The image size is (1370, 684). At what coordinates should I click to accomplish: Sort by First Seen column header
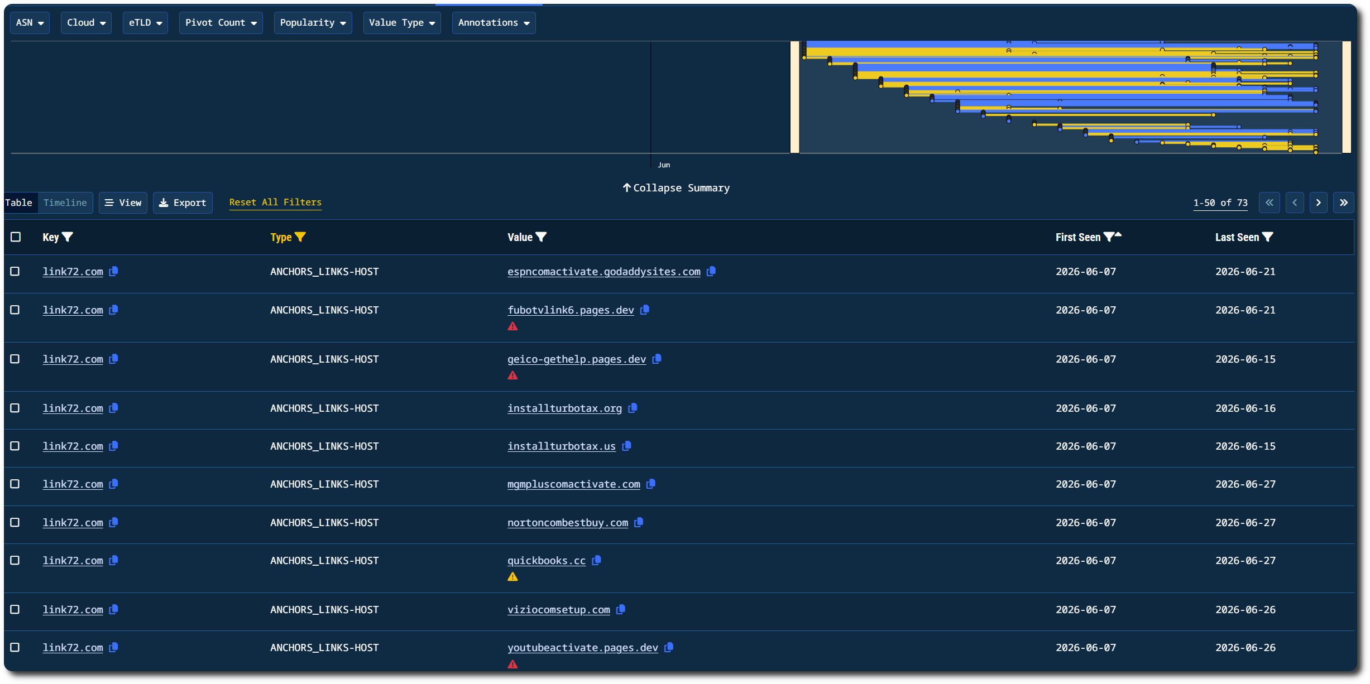tap(1077, 237)
